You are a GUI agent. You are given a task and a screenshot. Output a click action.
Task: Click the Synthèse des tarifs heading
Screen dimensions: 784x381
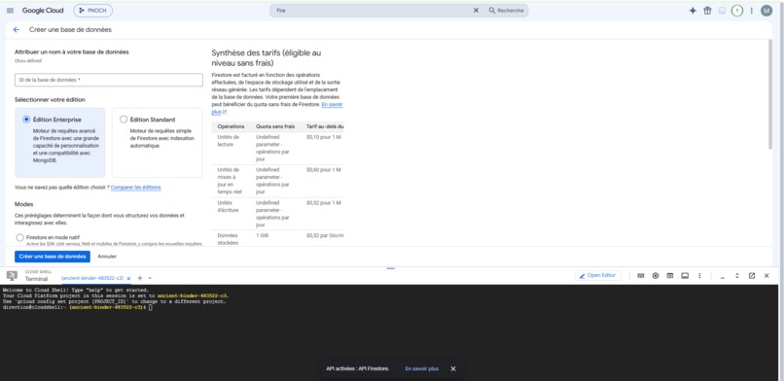pos(266,58)
